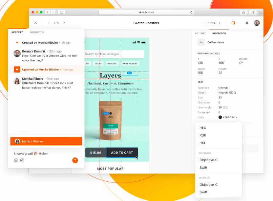Open the Safari share button
The image size is (273, 201).
[244, 12]
